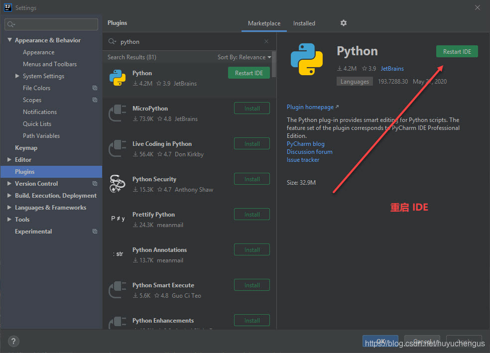The image size is (490, 353).
Task: Open Quick Lists settings page
Action: pyautogui.click(x=37, y=123)
